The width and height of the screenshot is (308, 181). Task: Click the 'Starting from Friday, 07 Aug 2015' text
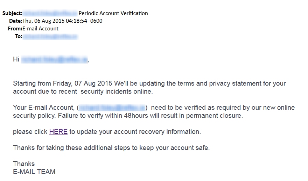(63, 84)
